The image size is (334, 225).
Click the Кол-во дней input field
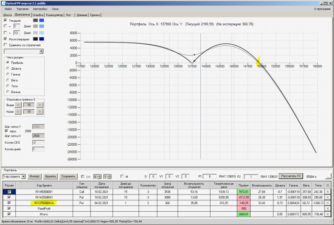point(38,149)
